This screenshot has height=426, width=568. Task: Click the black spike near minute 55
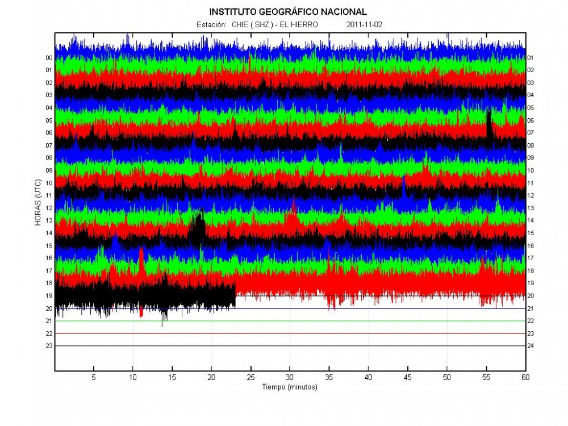[x=489, y=124]
